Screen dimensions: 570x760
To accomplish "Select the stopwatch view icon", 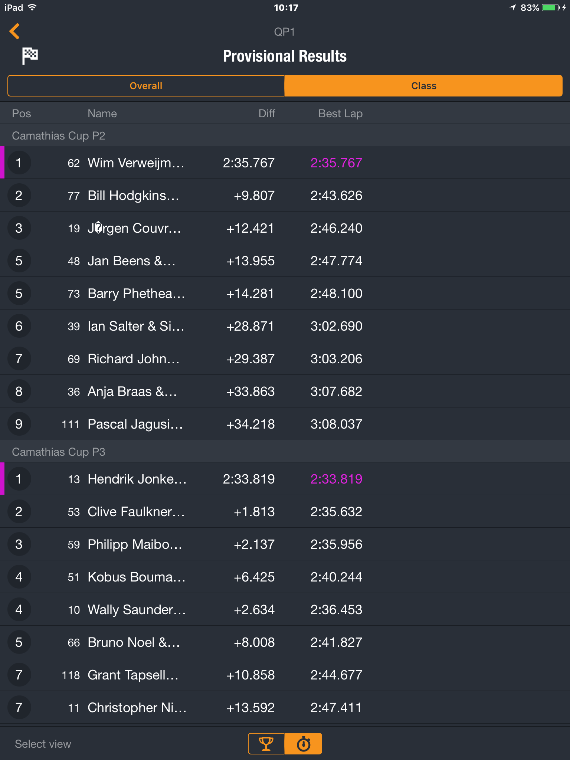I will [304, 744].
